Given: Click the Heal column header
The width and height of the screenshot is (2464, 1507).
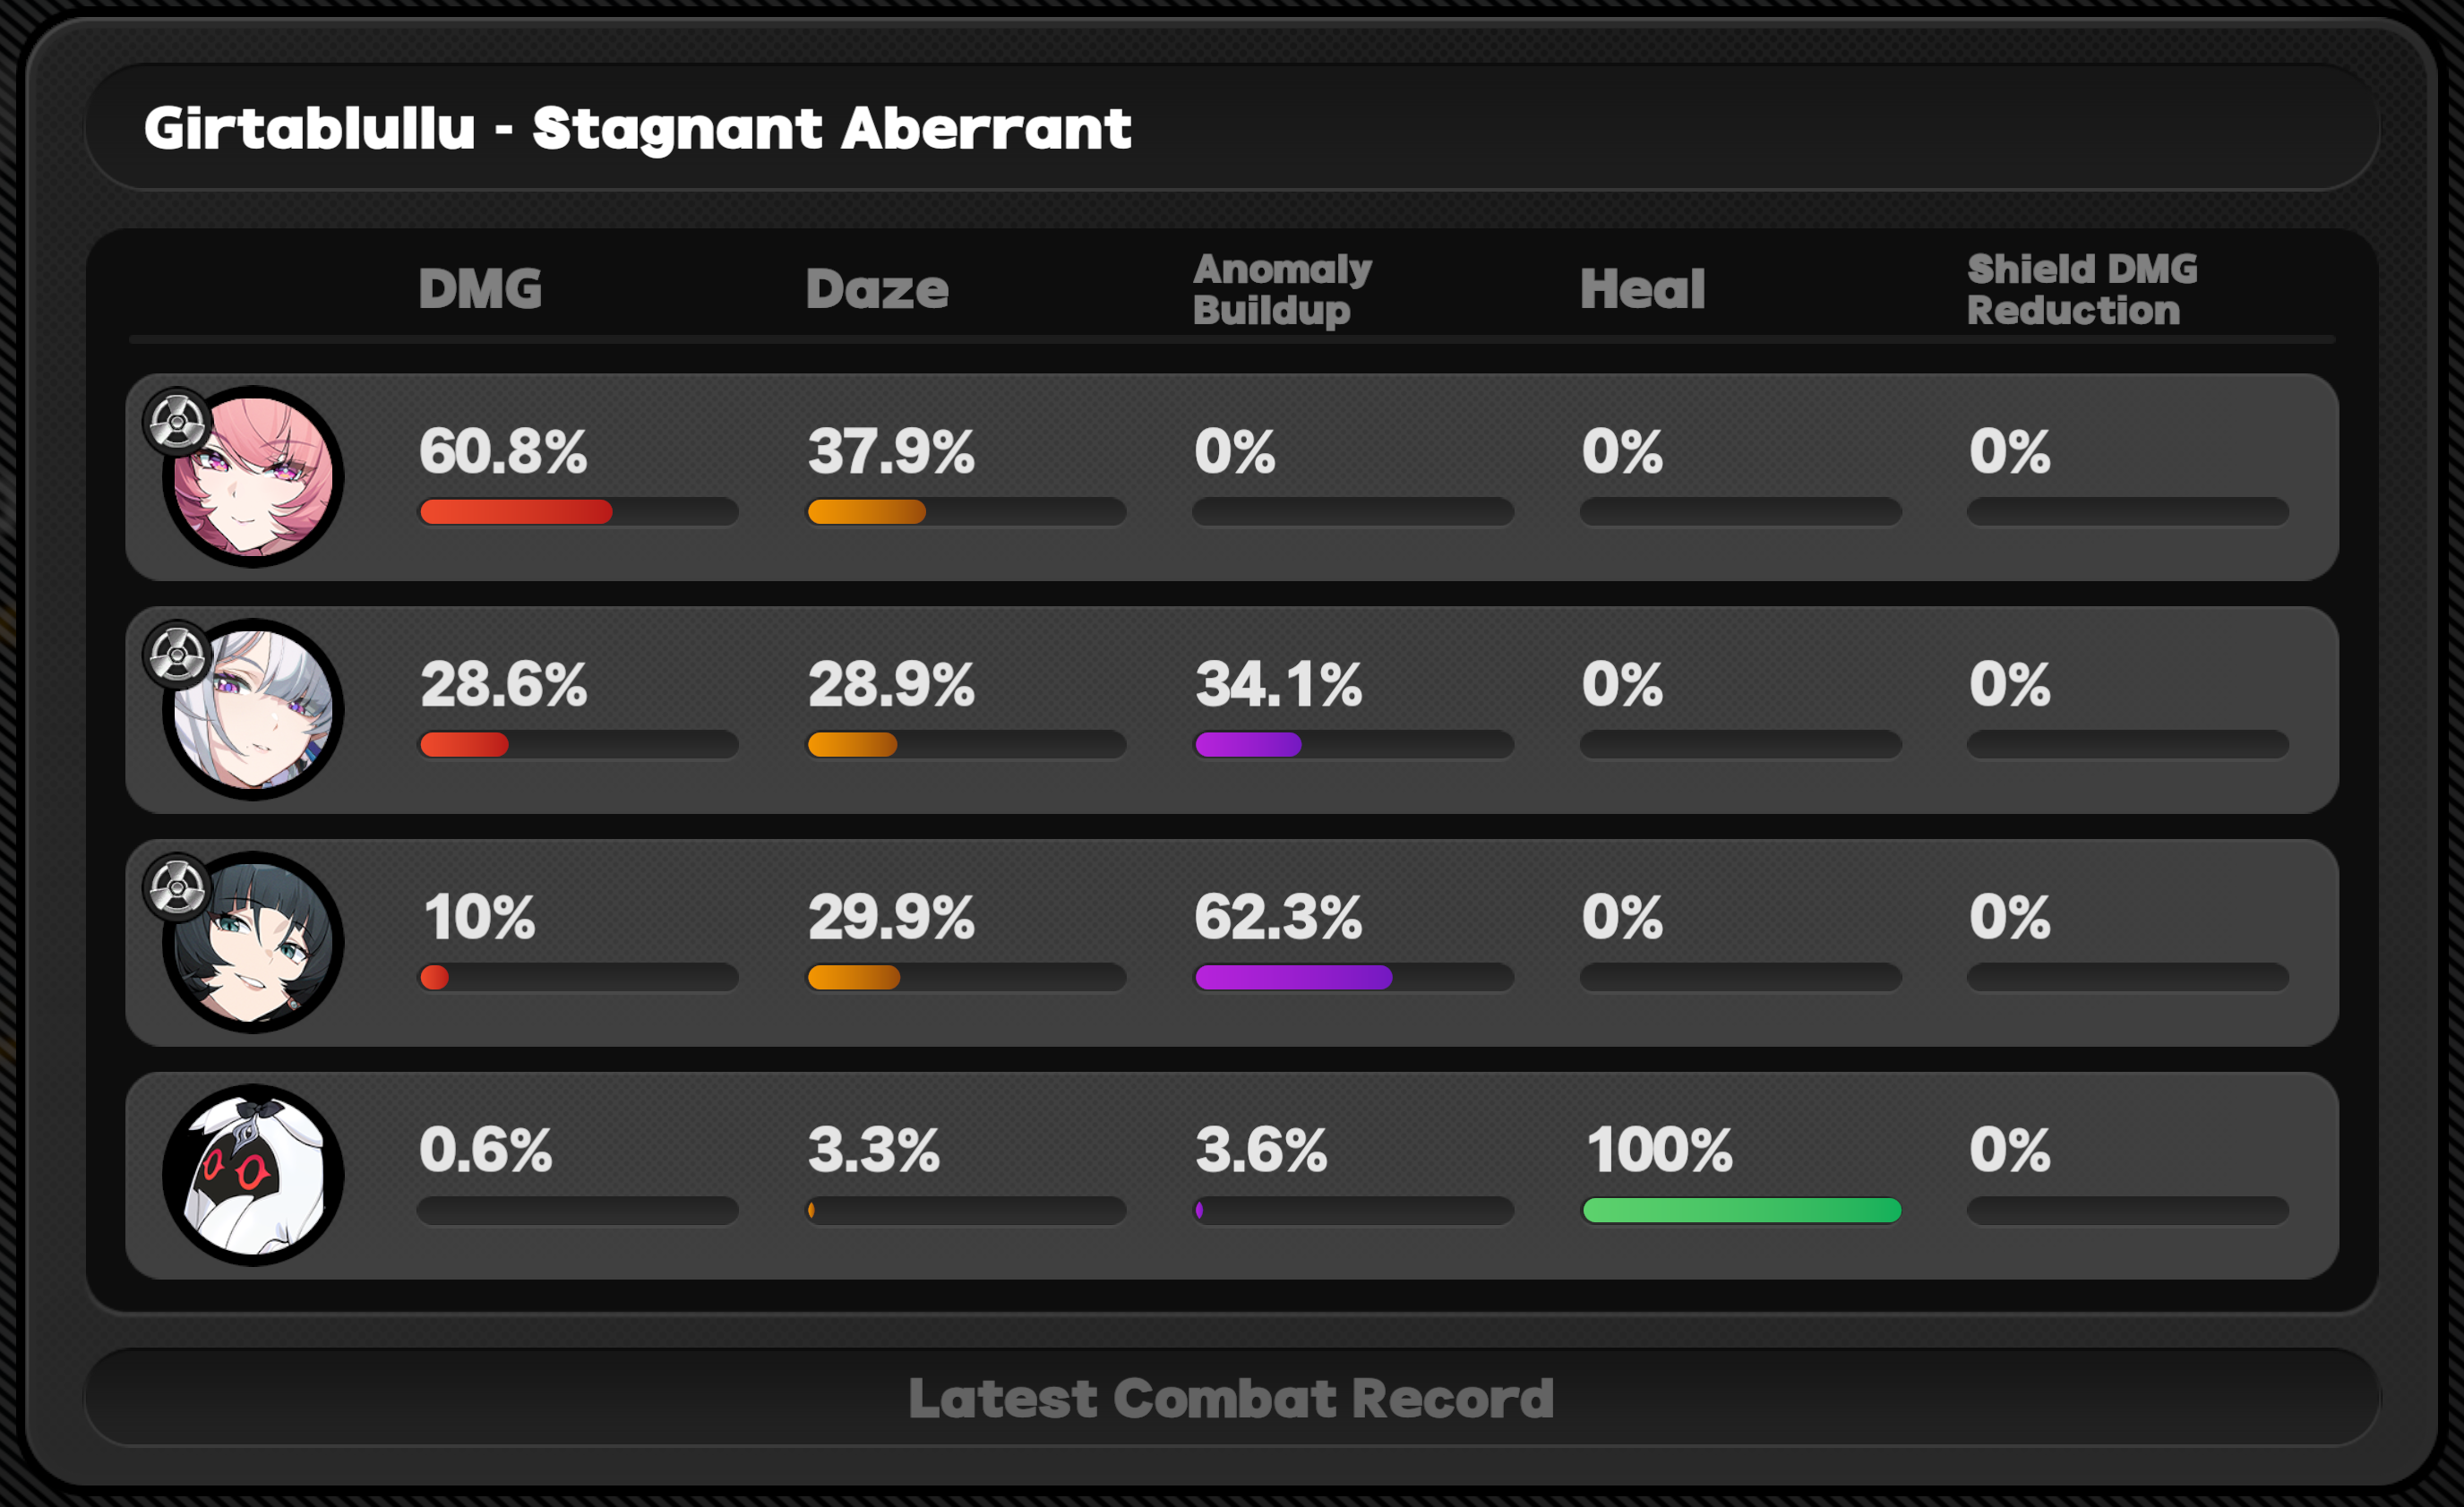Looking at the screenshot, I should click(x=1642, y=289).
